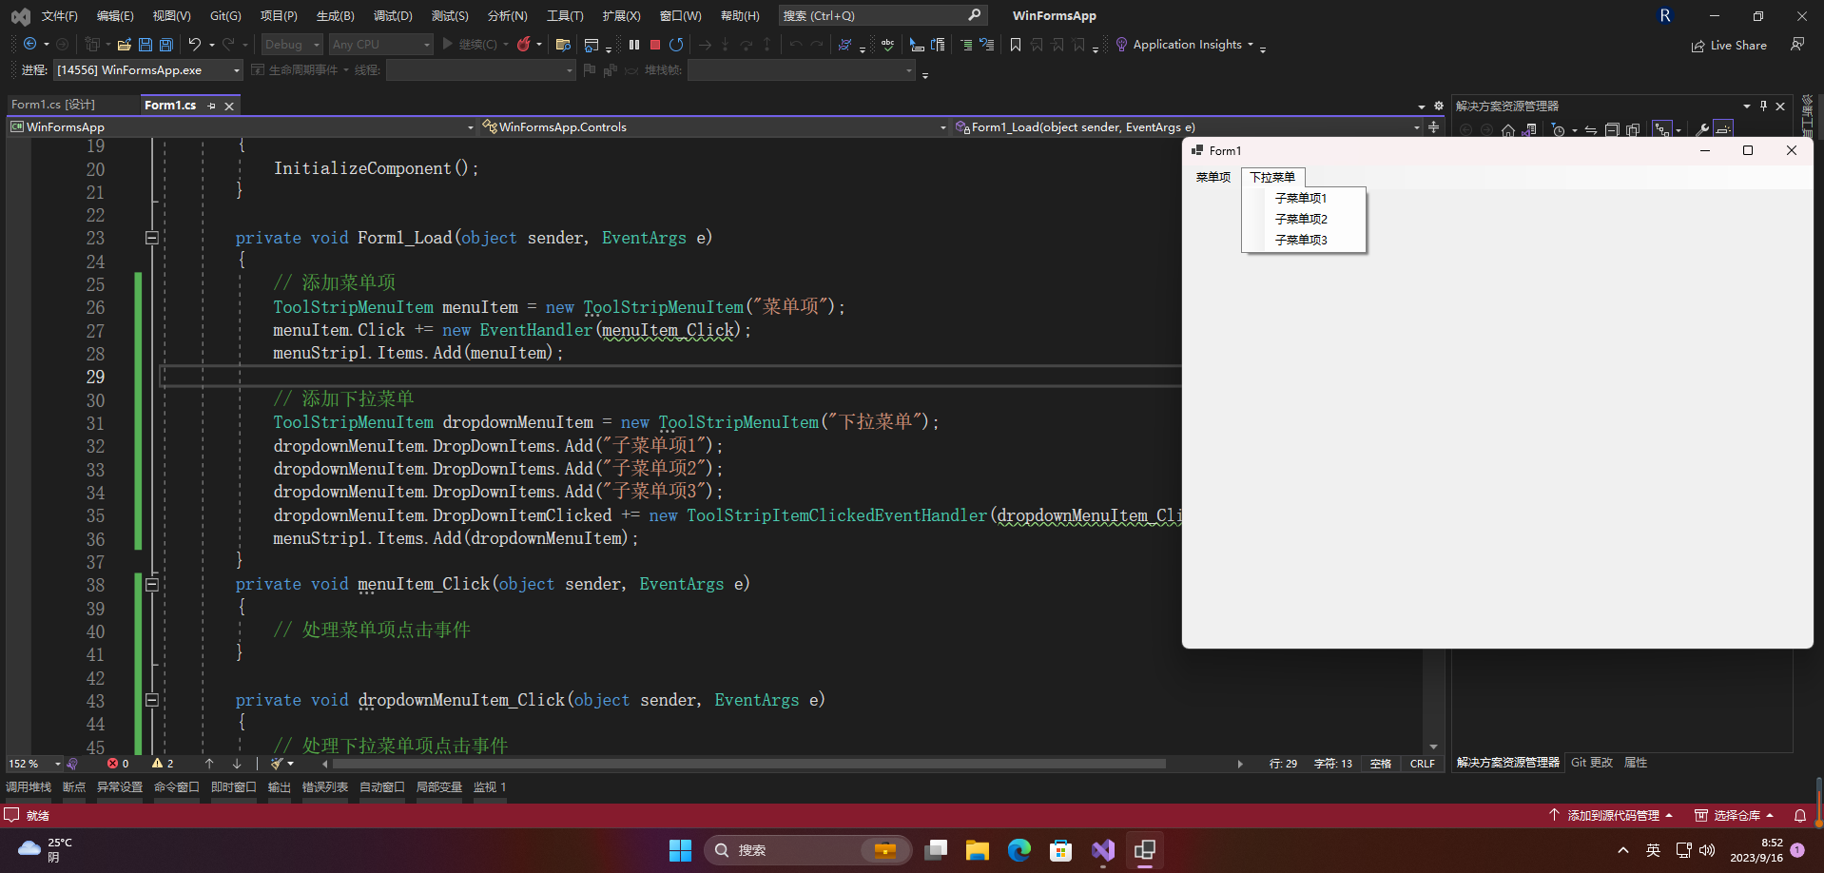
Task: Open the Windows Start menu
Action: pos(680,850)
